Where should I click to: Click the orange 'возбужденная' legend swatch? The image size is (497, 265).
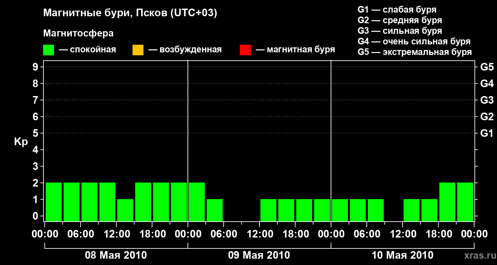[x=138, y=50]
